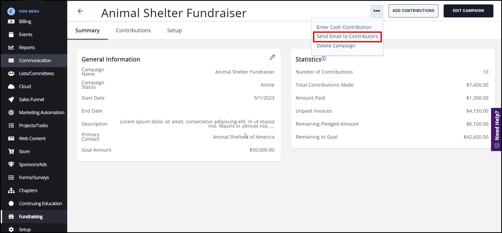
Task: Open the Need Help side panel
Action: tap(497, 129)
